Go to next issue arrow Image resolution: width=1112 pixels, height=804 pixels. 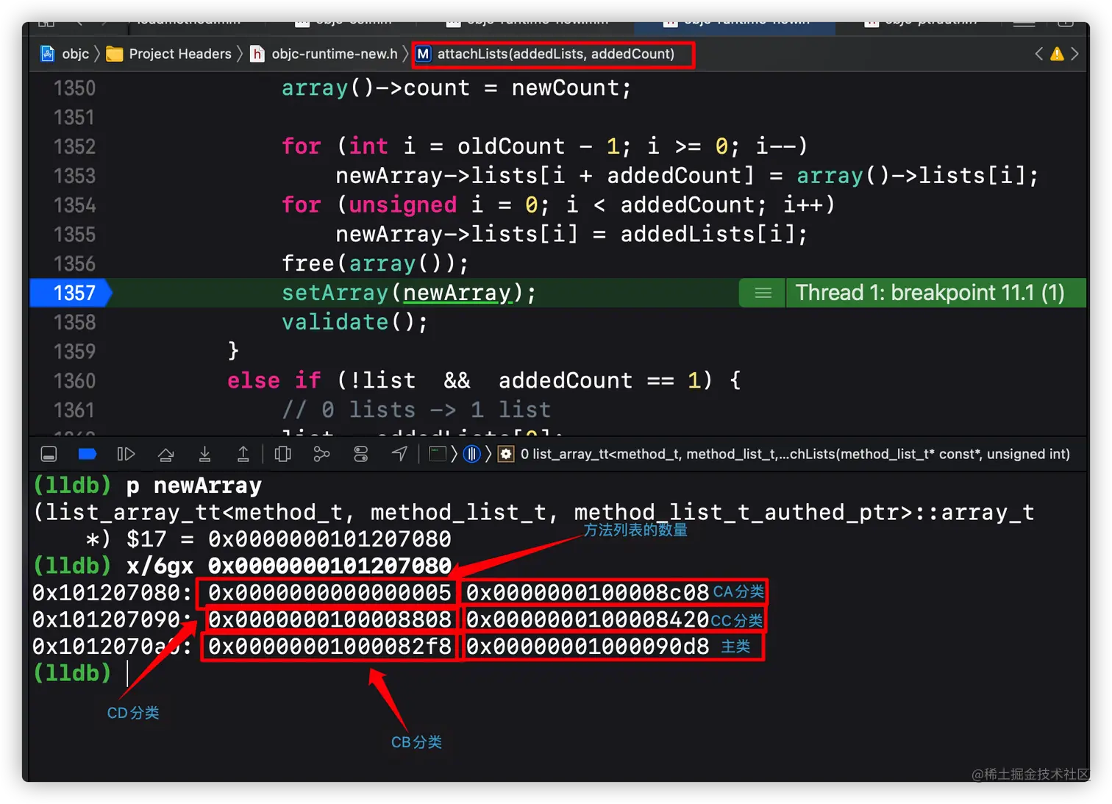click(x=1074, y=54)
